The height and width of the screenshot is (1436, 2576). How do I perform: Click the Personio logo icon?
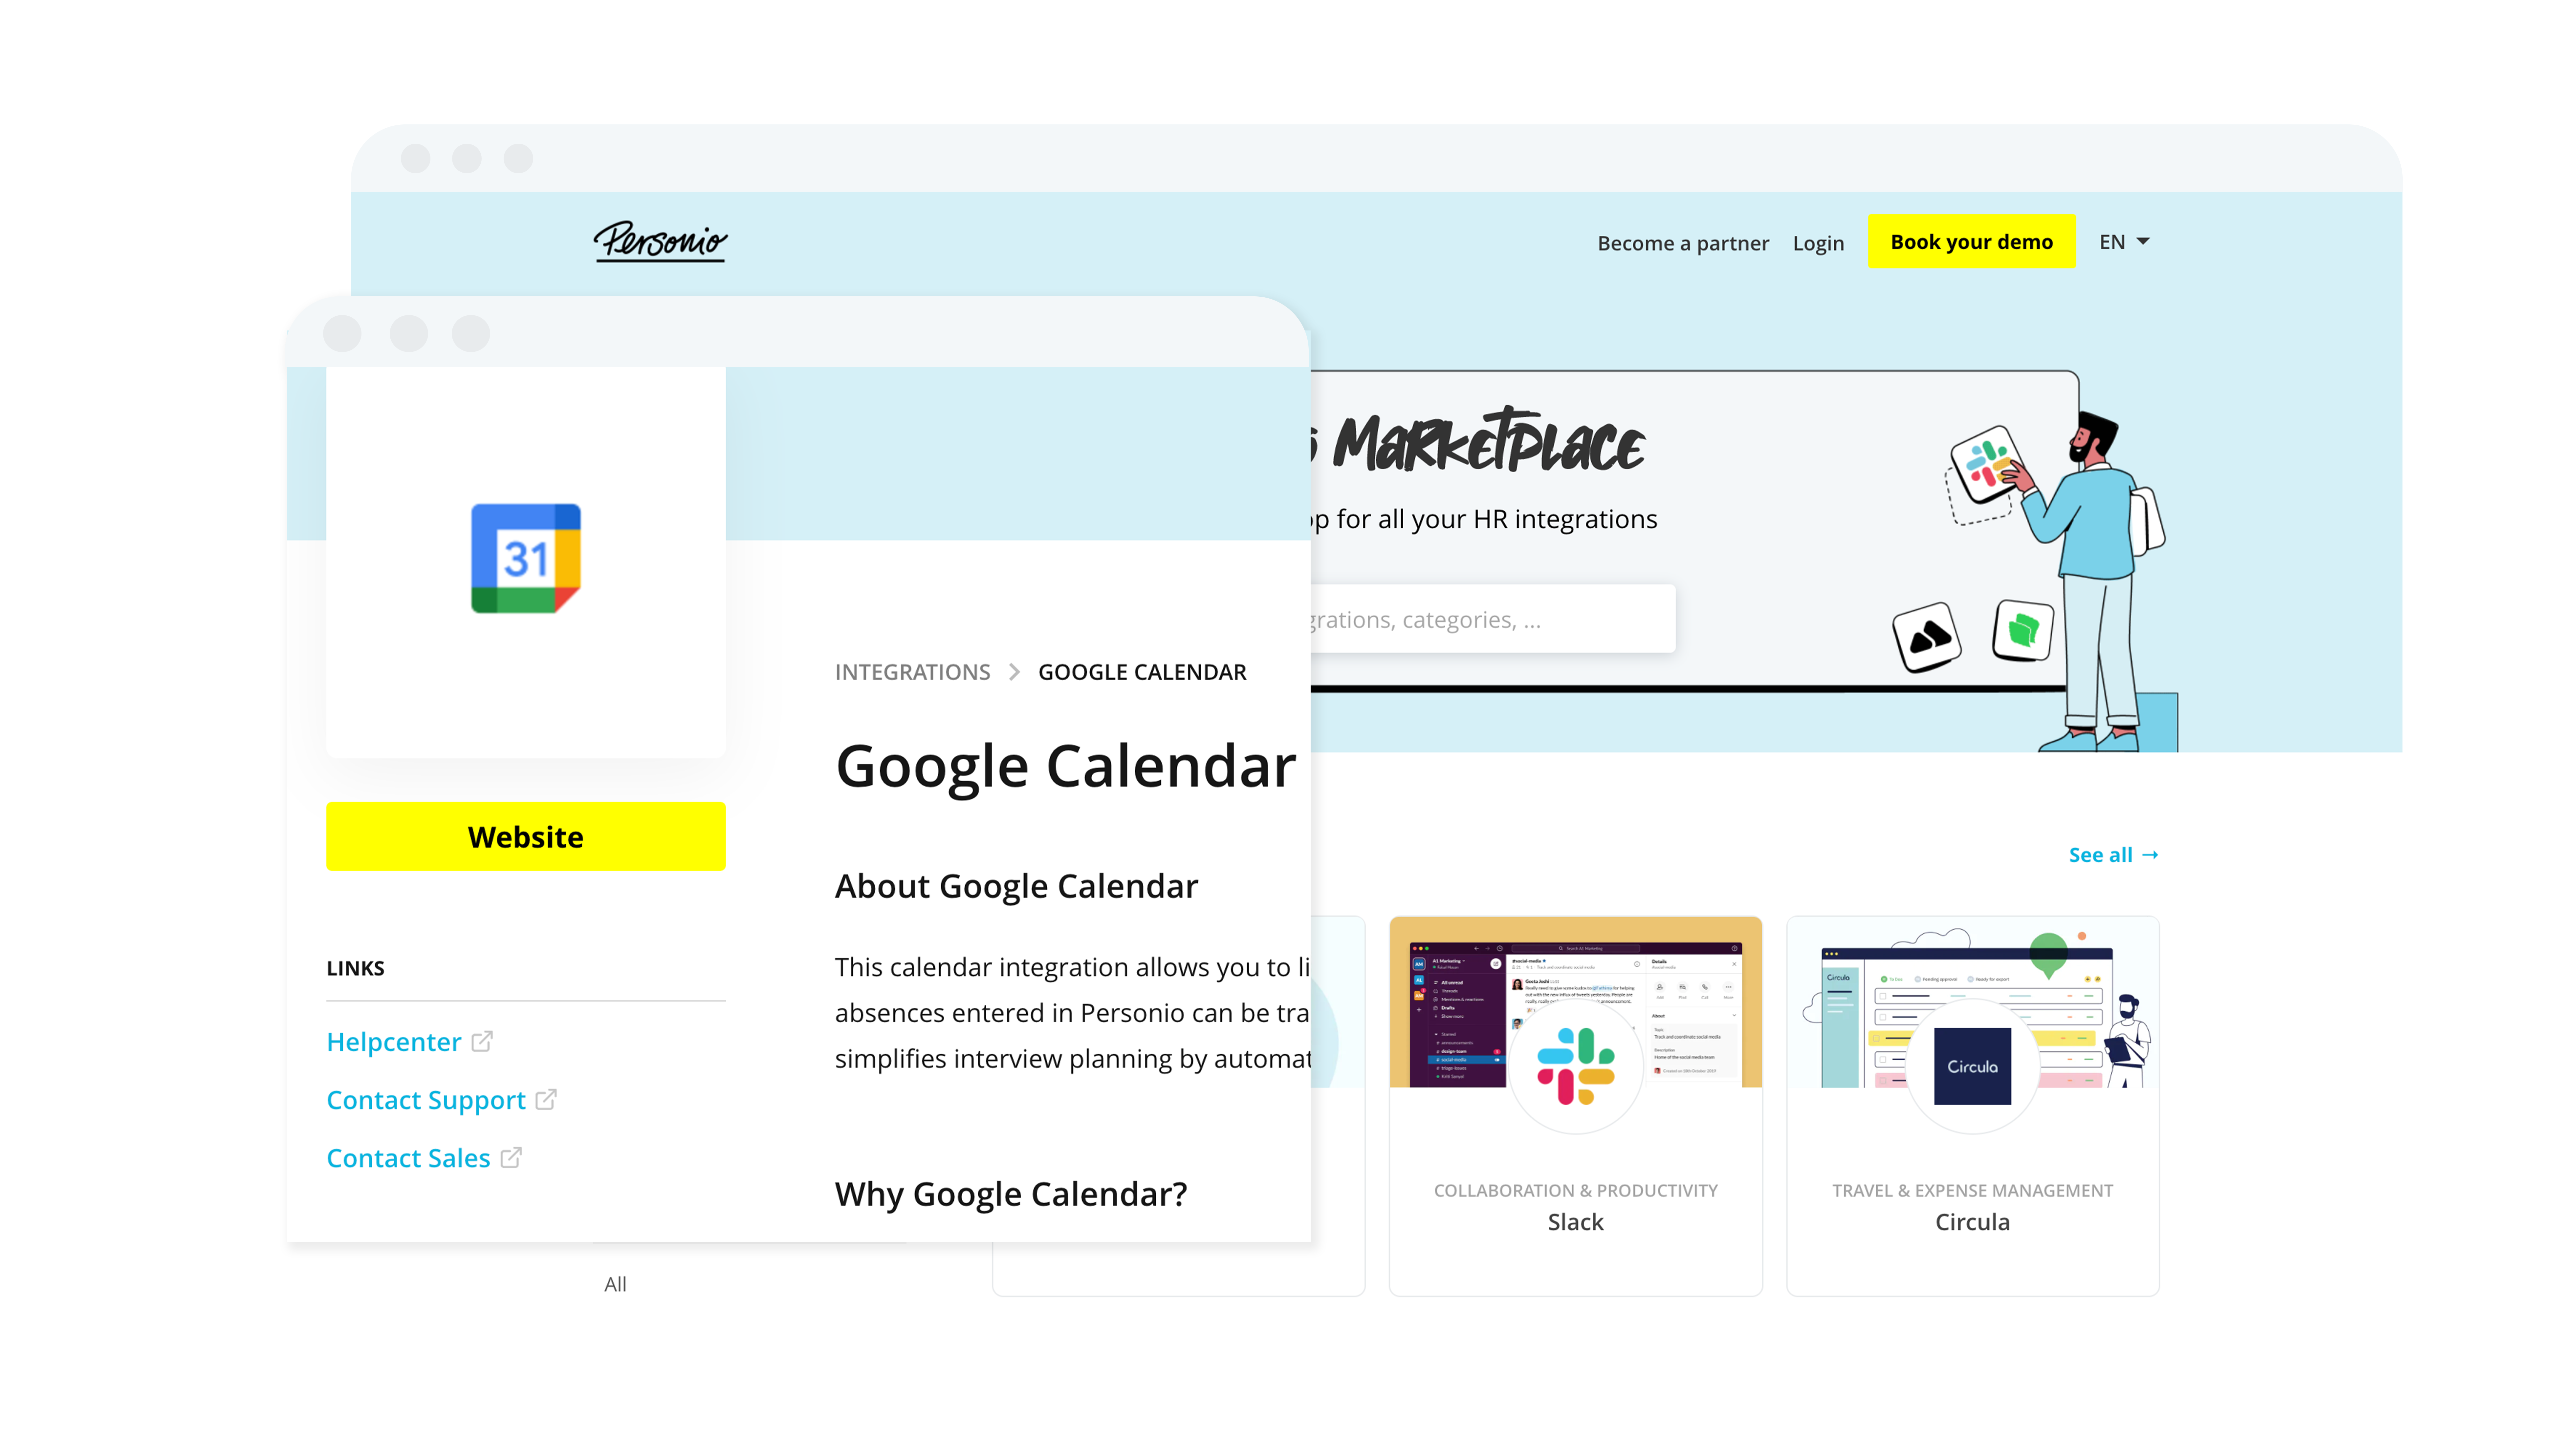point(664,242)
